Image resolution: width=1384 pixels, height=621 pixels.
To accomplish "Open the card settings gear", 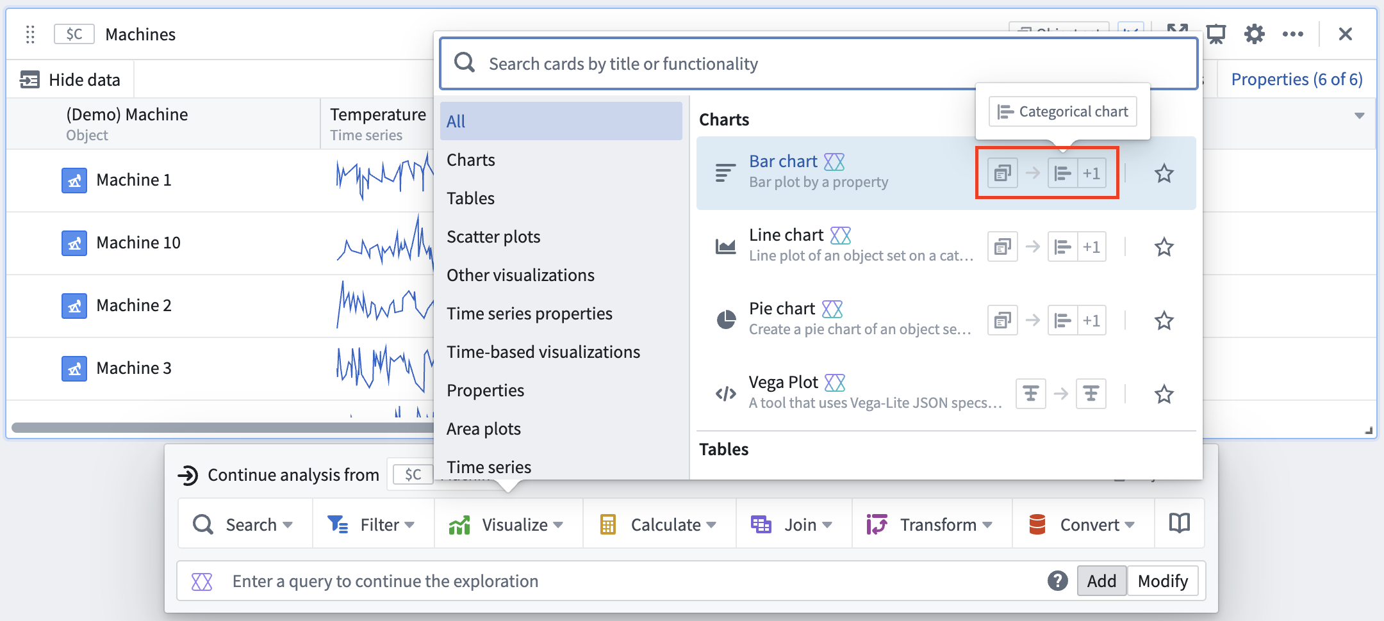I will point(1254,34).
